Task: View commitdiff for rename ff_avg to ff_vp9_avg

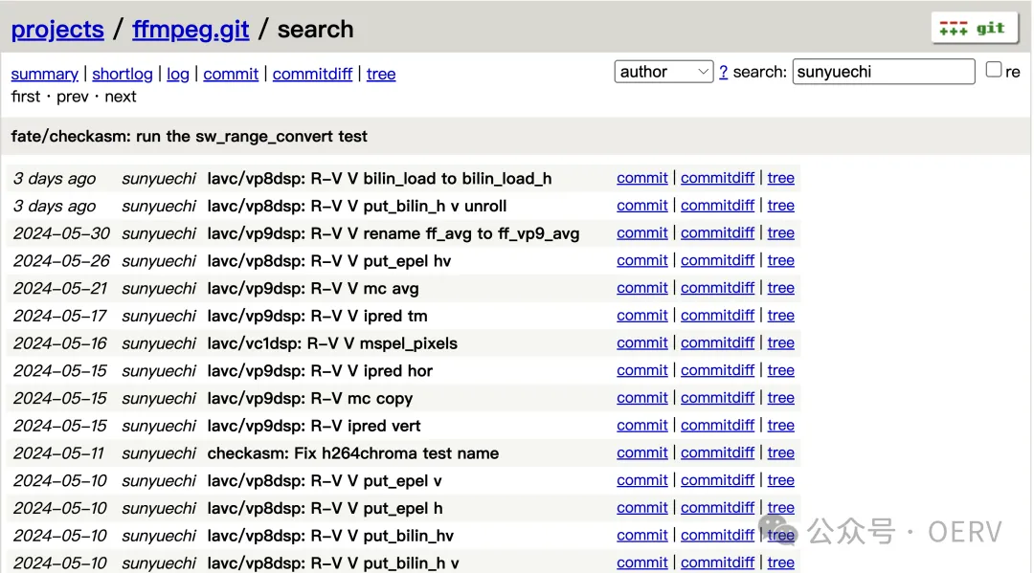Action: tap(717, 233)
